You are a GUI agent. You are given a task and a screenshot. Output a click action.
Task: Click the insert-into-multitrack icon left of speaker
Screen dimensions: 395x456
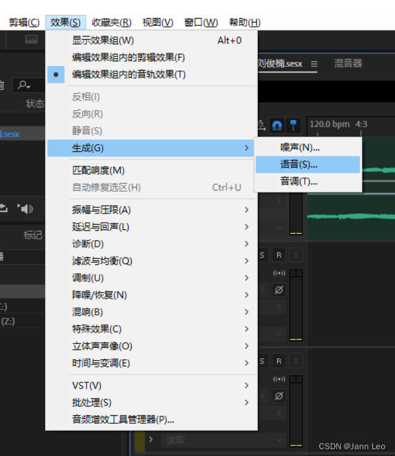click(x=4, y=209)
